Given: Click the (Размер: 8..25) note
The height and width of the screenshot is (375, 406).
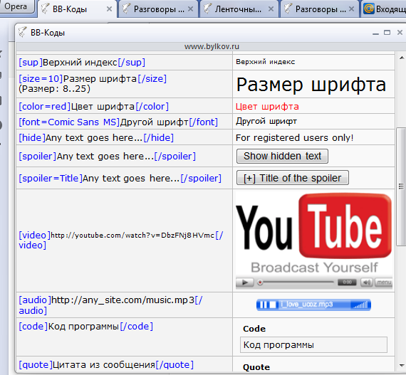Looking at the screenshot, I should [x=54, y=89].
